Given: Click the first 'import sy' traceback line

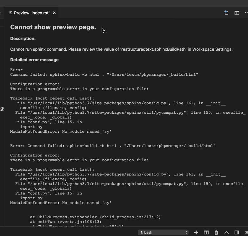Looking at the screenshot, I should click(x=31, y=127).
